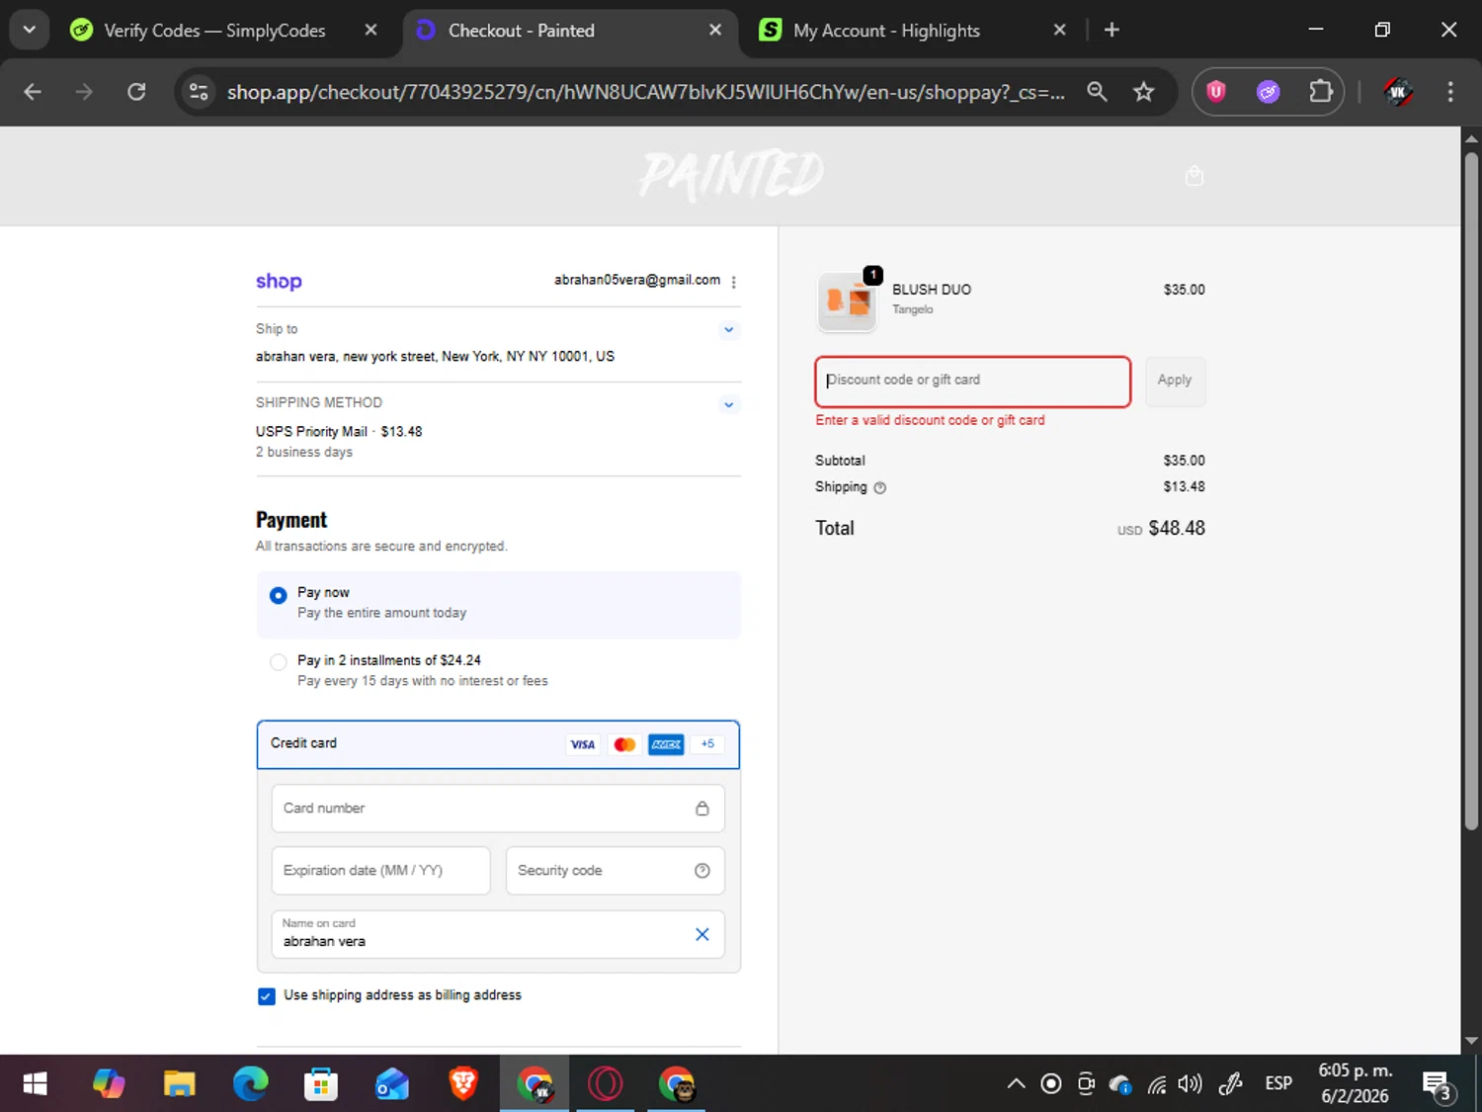1482x1112 pixels.
Task: Open Windows Start menu
Action: coord(35,1084)
